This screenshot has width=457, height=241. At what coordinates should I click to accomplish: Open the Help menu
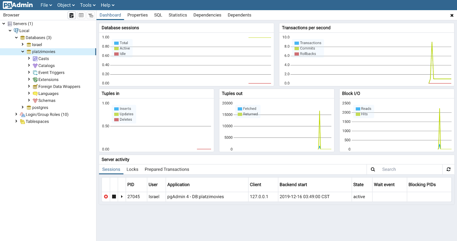coord(108,5)
